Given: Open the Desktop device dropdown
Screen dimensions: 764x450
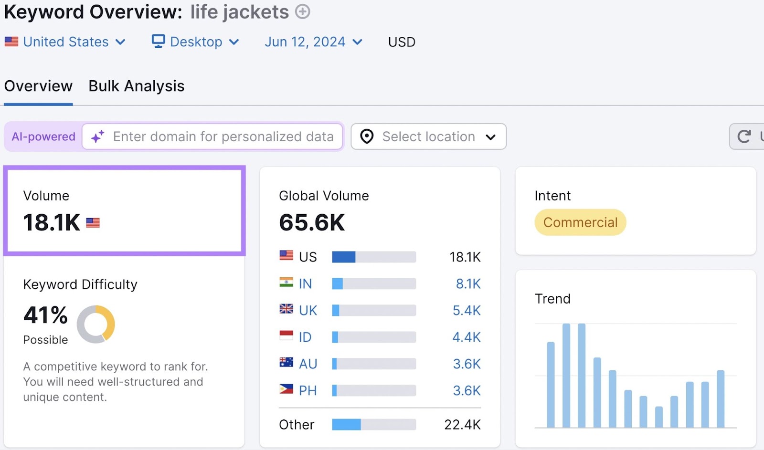Looking at the screenshot, I should (x=195, y=42).
